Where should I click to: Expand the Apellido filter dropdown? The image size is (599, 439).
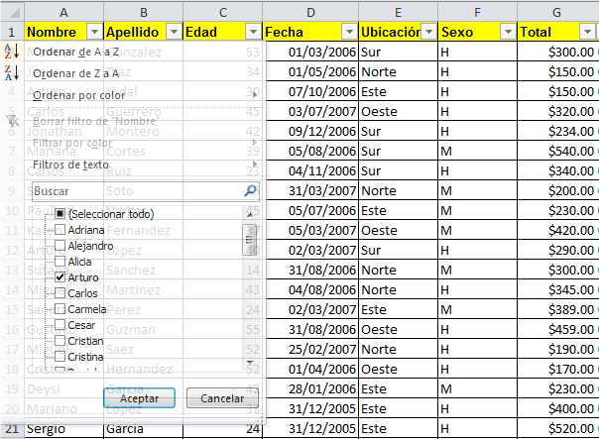point(173,32)
